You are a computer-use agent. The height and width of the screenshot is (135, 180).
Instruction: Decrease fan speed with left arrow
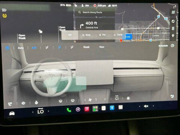85,100
